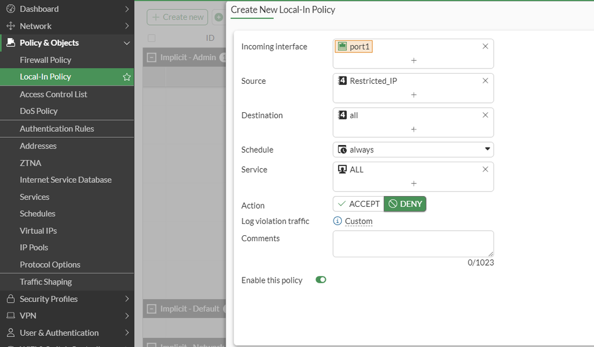Tick the select-all checkbox in table header

tap(152, 38)
